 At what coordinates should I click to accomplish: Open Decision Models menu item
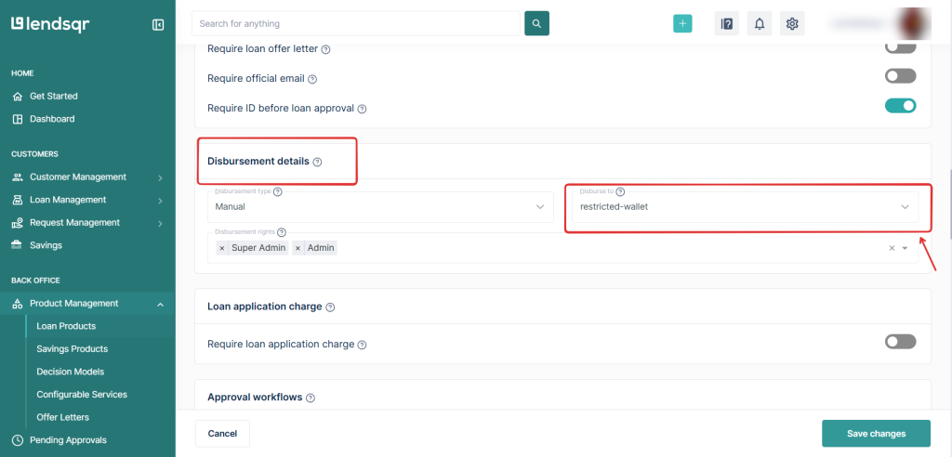[70, 372]
